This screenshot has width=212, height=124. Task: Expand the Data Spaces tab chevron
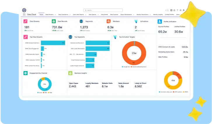click(98, 15)
